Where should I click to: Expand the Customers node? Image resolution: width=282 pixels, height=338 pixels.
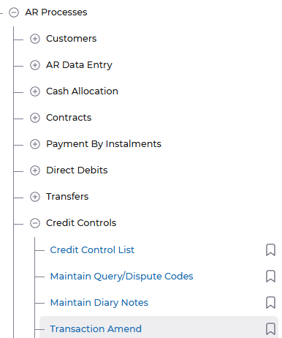point(35,39)
